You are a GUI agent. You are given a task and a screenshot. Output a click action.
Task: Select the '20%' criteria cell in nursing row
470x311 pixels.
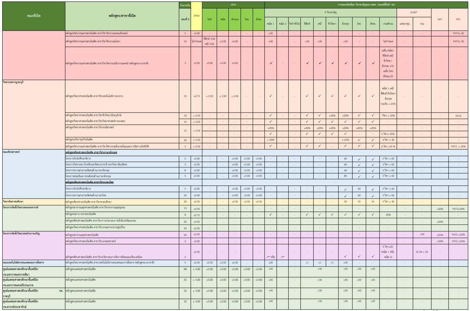point(388,214)
